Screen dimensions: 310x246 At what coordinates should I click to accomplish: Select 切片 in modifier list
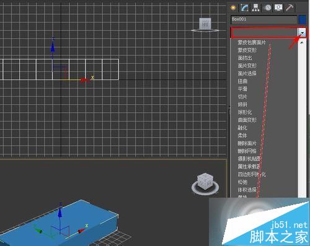(242, 97)
